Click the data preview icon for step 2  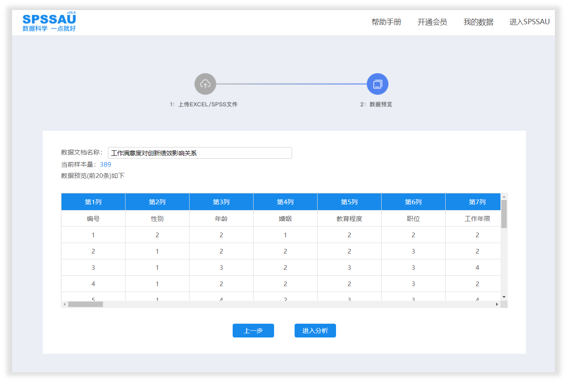coord(378,84)
